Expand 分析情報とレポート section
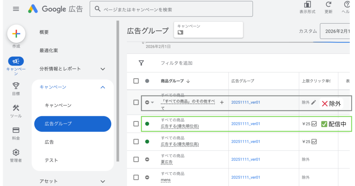This screenshot has width=355, height=186. (103, 69)
